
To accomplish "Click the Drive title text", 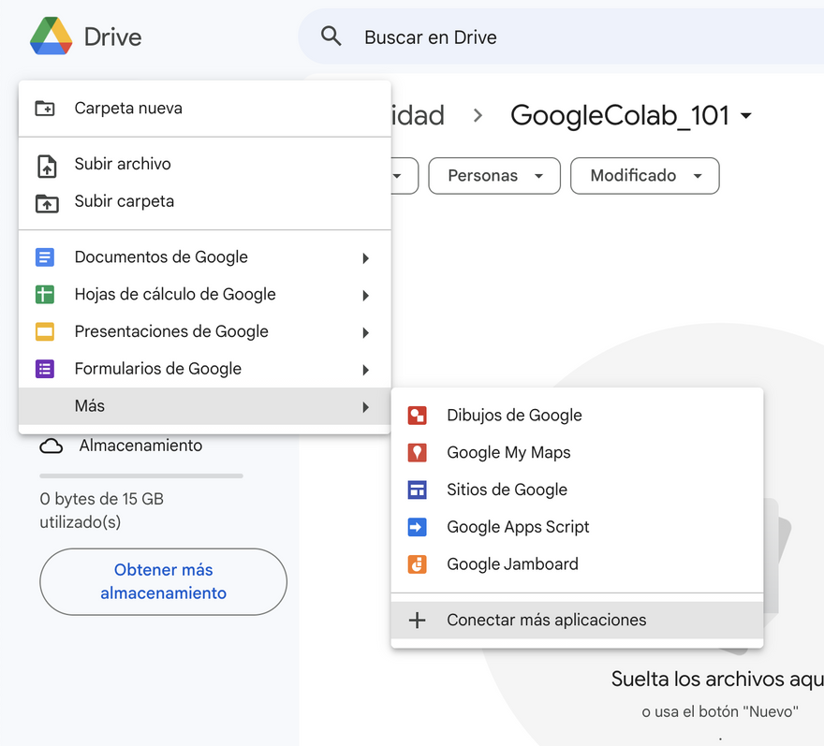I will click(x=113, y=37).
